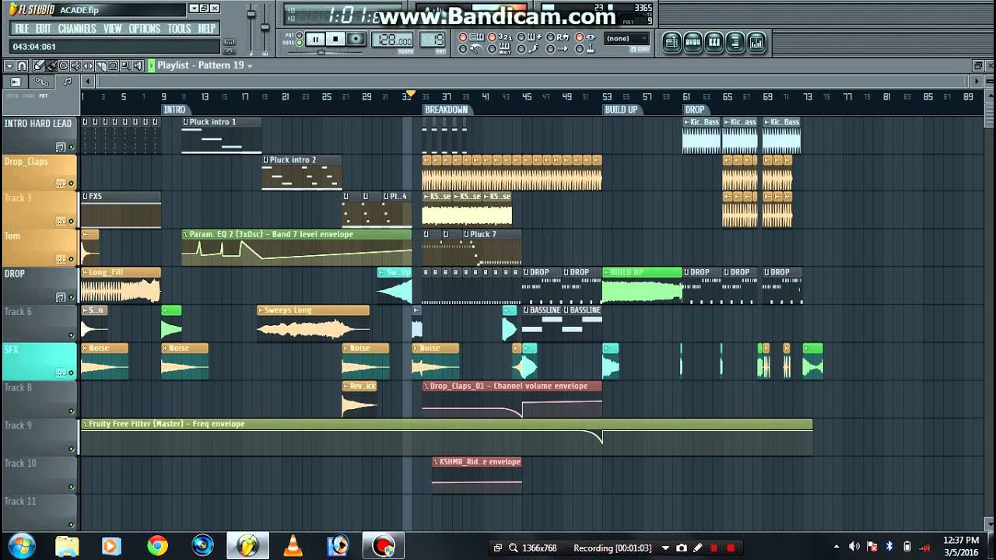This screenshot has height=560, width=996.
Task: Select the pencil draw tool in playlist toolbar
Action: tap(39, 65)
